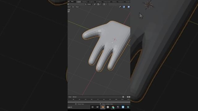Open the proportional editing falloff menu
Viewport: 198px width, 111px height.
[x=107, y=4]
